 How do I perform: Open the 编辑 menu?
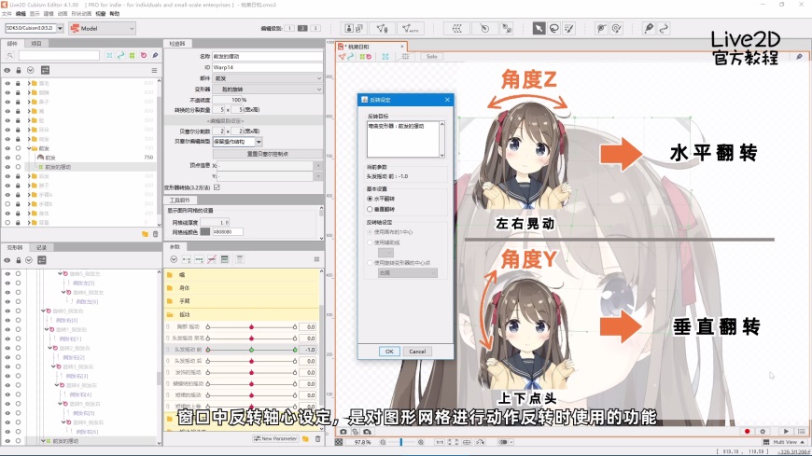click(x=21, y=13)
